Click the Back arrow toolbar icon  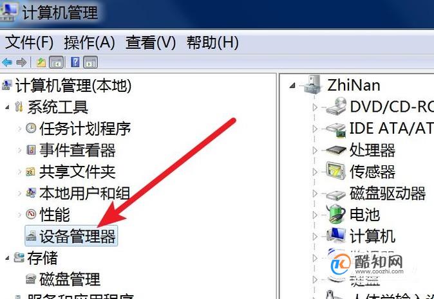7,62
